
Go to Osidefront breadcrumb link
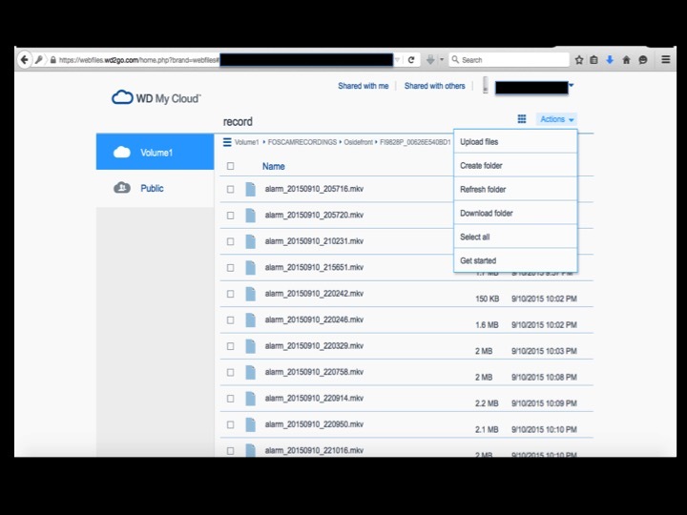coord(358,142)
